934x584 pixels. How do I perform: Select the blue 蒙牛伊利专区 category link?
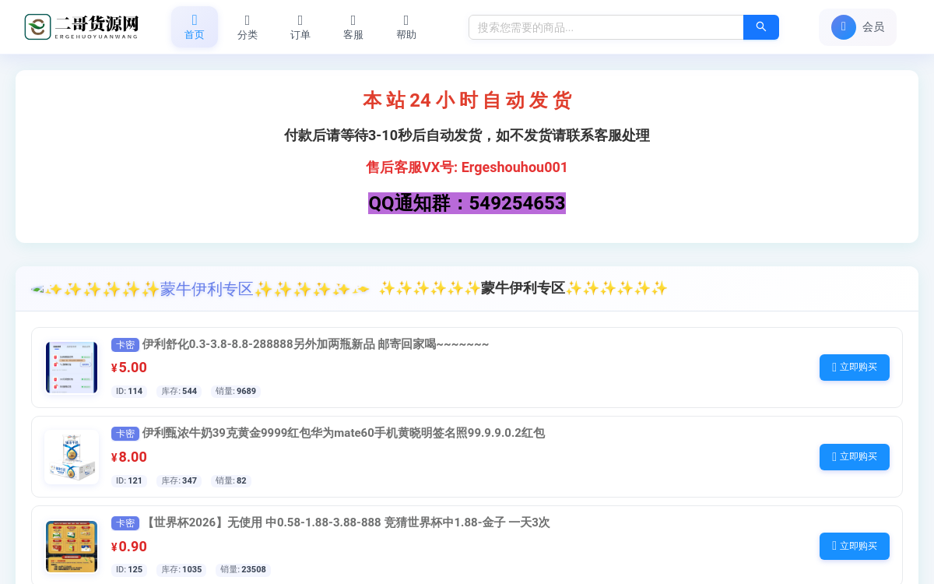click(200, 289)
